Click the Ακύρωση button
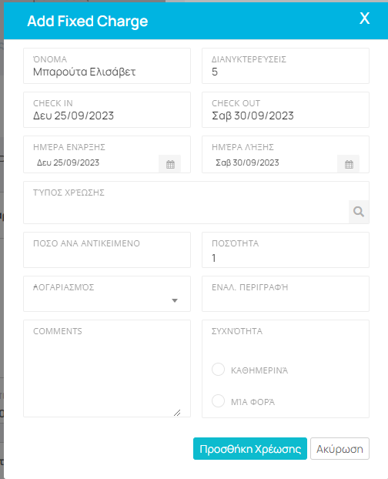 tap(339, 449)
